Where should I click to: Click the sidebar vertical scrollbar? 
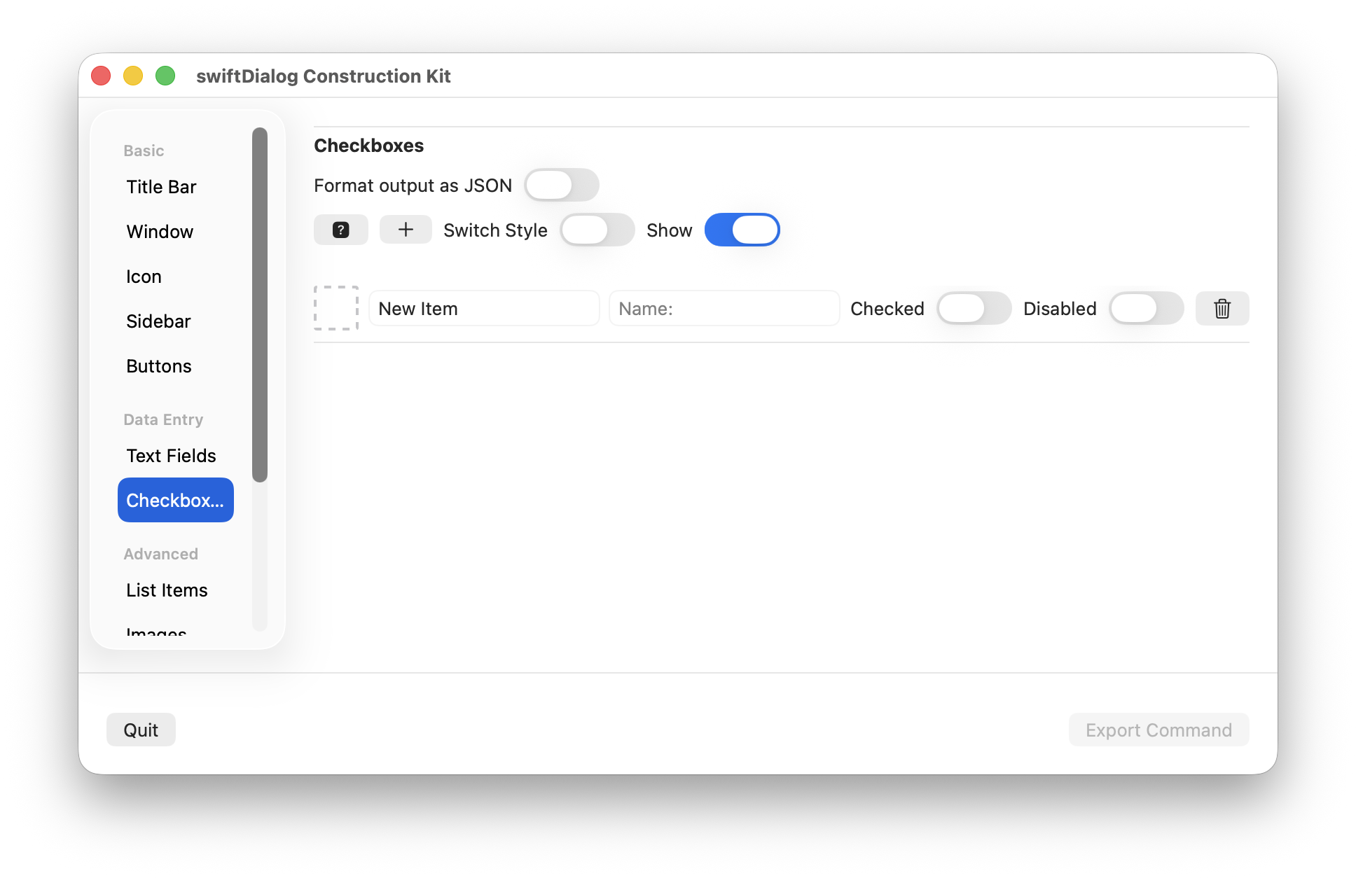coord(260,305)
